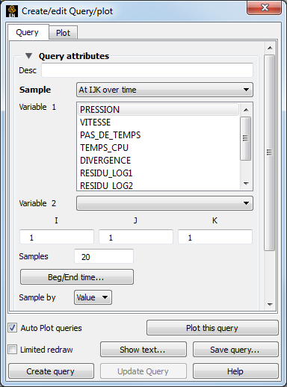Click the Variable 1 list scrollbar thumb

246,138
